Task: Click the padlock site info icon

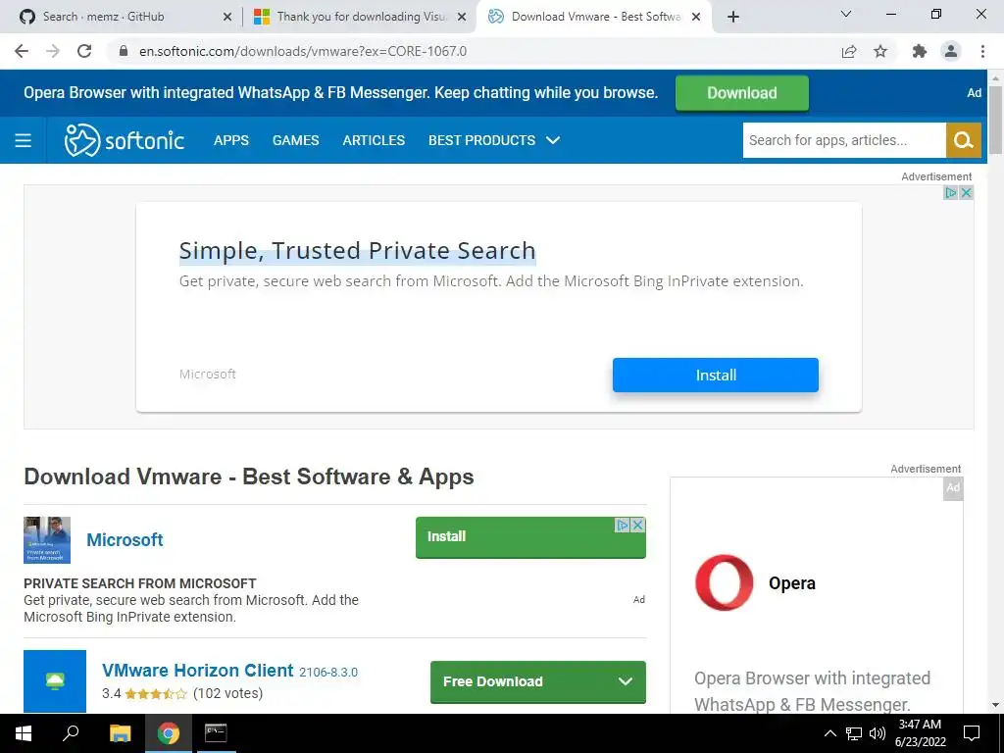Action: point(124,51)
